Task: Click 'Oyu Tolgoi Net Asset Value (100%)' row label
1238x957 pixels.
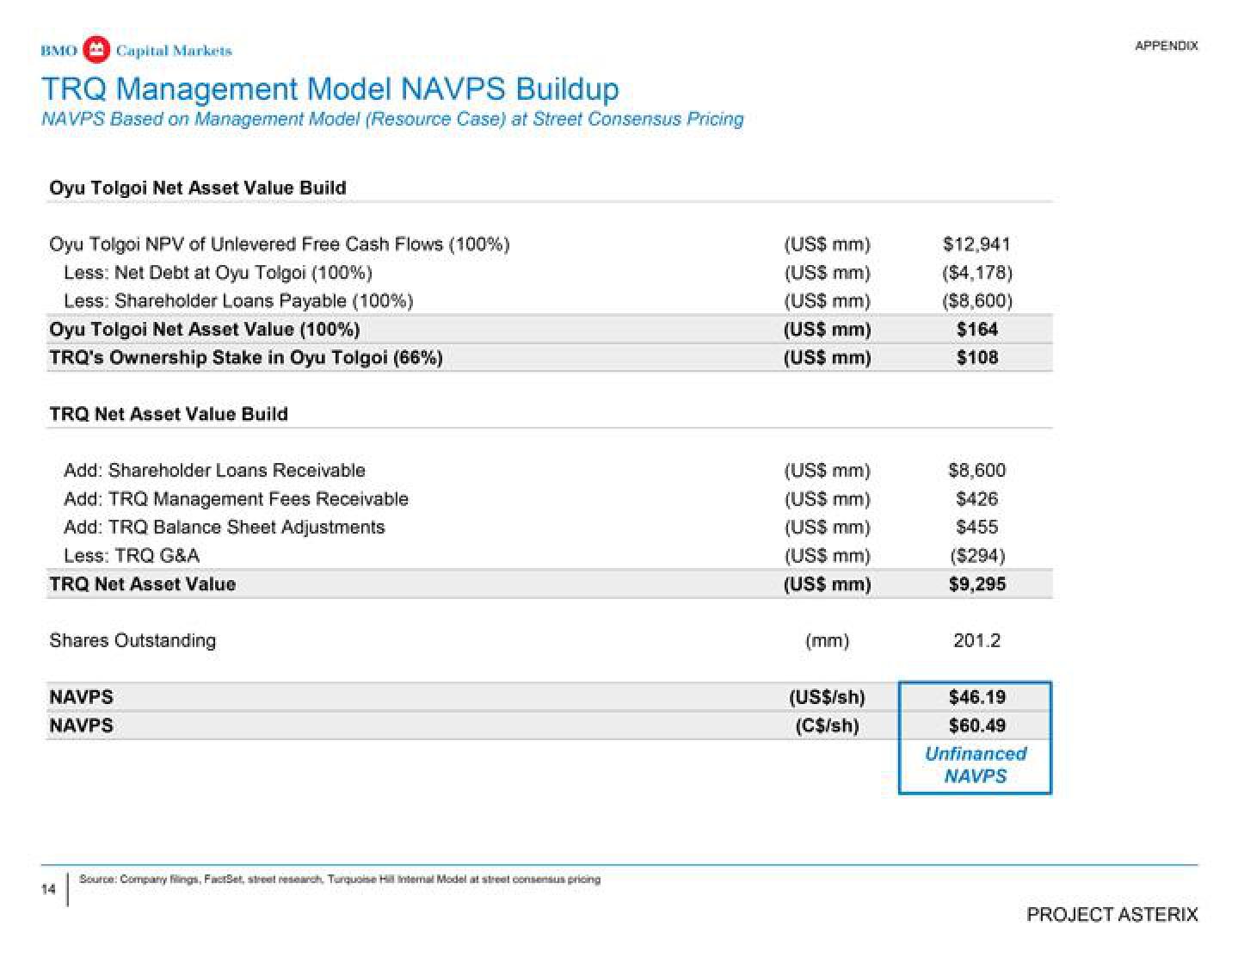Action: point(205,330)
